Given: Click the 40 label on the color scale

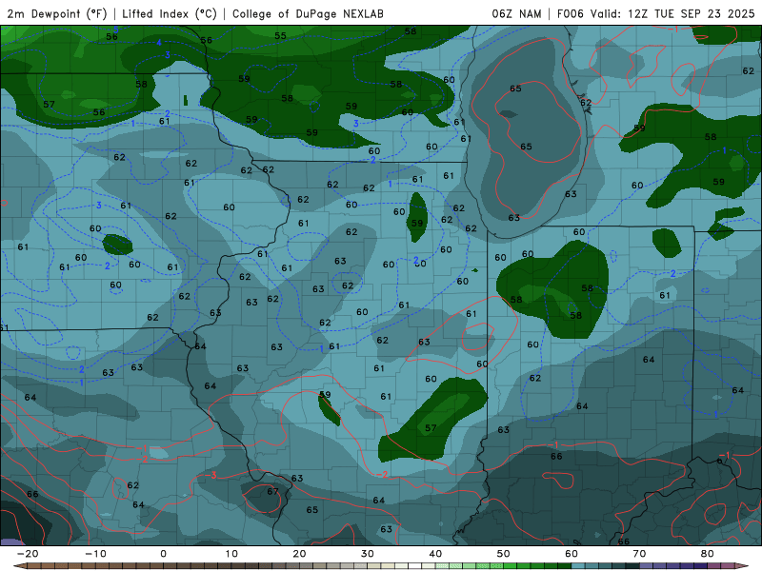Looking at the screenshot, I should (435, 554).
